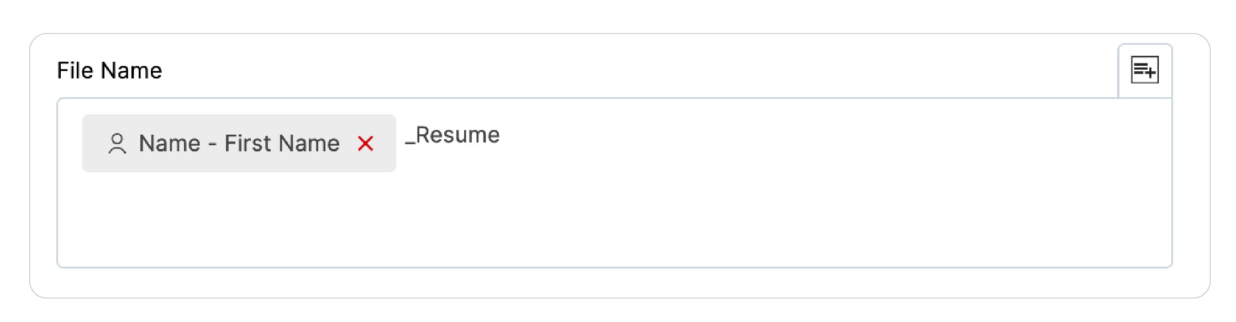Click the contact icon beside Name - First Name
Viewport: 1236px width, 322px height.
point(117,144)
